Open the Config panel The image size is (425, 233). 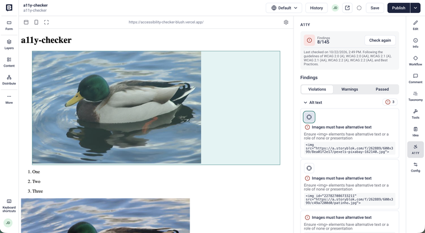click(x=416, y=167)
